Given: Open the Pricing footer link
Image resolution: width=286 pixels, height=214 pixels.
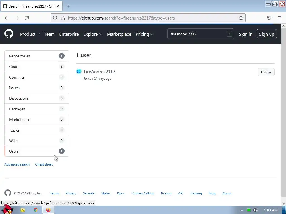Looking at the screenshot, I should pyautogui.click(x=166, y=193).
